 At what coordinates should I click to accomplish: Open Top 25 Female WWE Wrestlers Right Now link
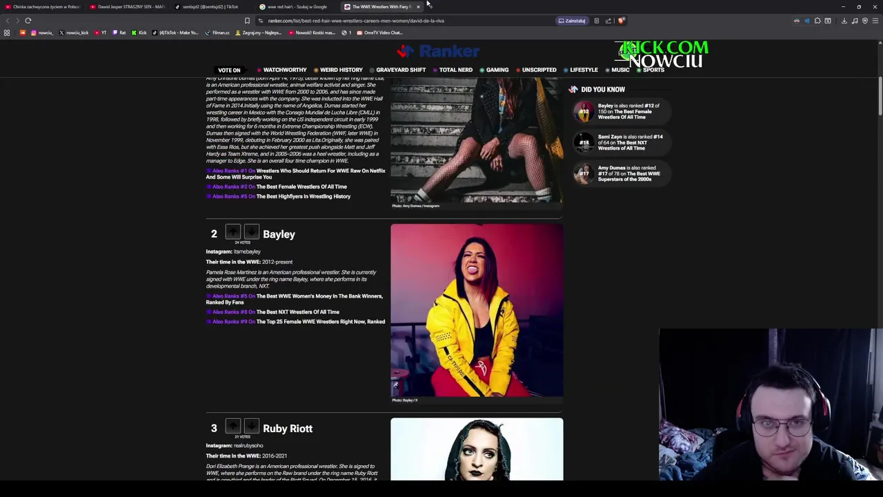click(321, 322)
